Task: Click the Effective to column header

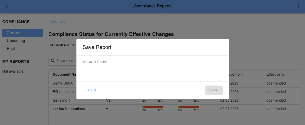Action: coord(275,74)
